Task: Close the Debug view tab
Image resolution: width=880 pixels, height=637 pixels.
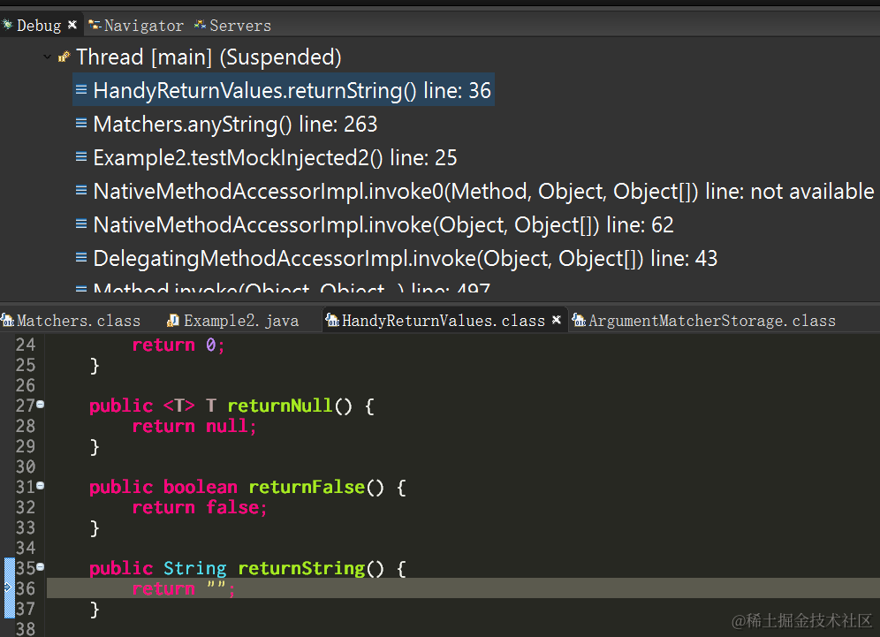Action: [72, 25]
